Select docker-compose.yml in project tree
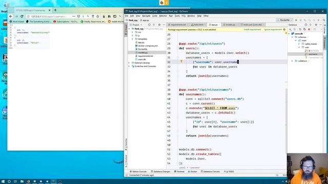 tap(148, 45)
